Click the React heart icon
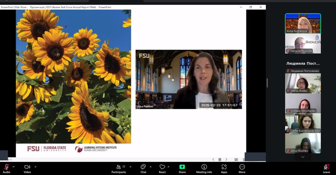The height and width of the screenshot is (175, 336). pyautogui.click(x=162, y=167)
